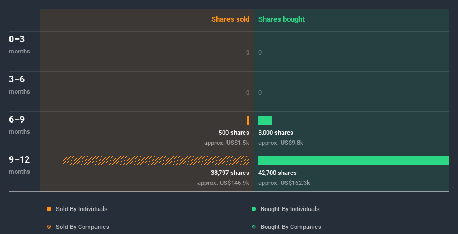Toggle the Bought By Individuals legend label

click(290, 209)
